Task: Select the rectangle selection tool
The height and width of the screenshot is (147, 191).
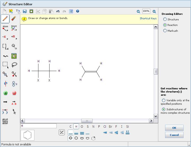Action: coord(5,65)
